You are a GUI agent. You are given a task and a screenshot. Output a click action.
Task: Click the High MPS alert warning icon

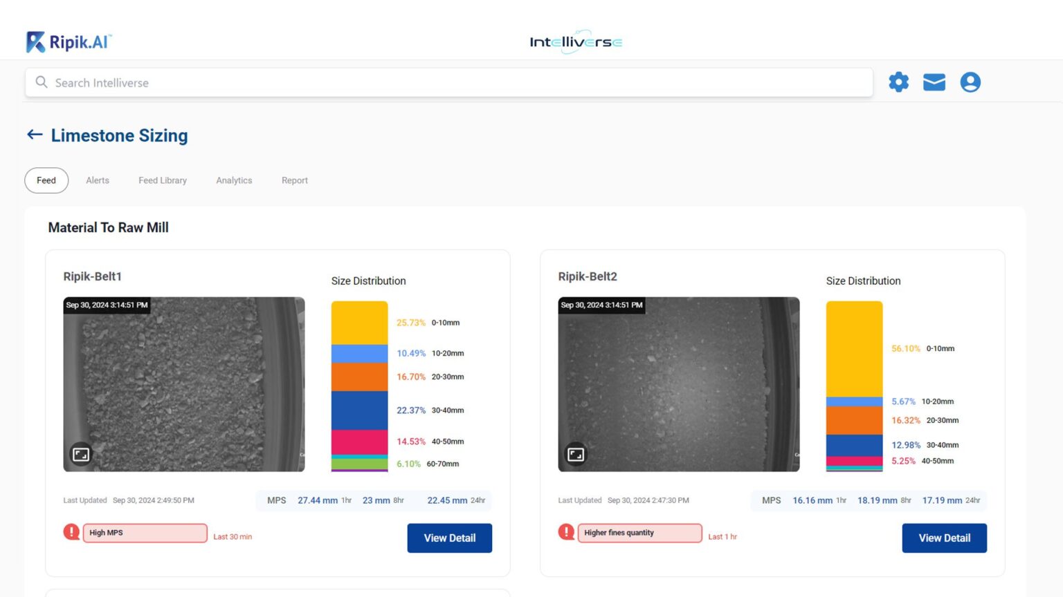coord(71,532)
